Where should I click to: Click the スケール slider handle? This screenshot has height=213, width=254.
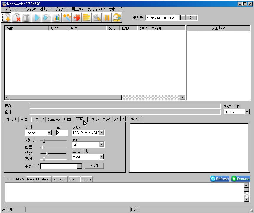tap(44, 141)
